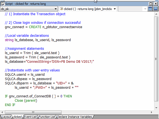159x119 pixels.
Task: Select the clicked tab
Action: (x=17, y=117)
